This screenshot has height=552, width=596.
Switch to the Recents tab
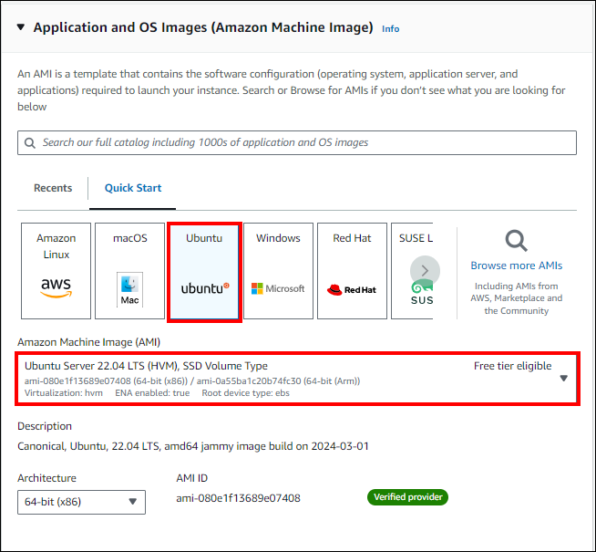pos(53,188)
